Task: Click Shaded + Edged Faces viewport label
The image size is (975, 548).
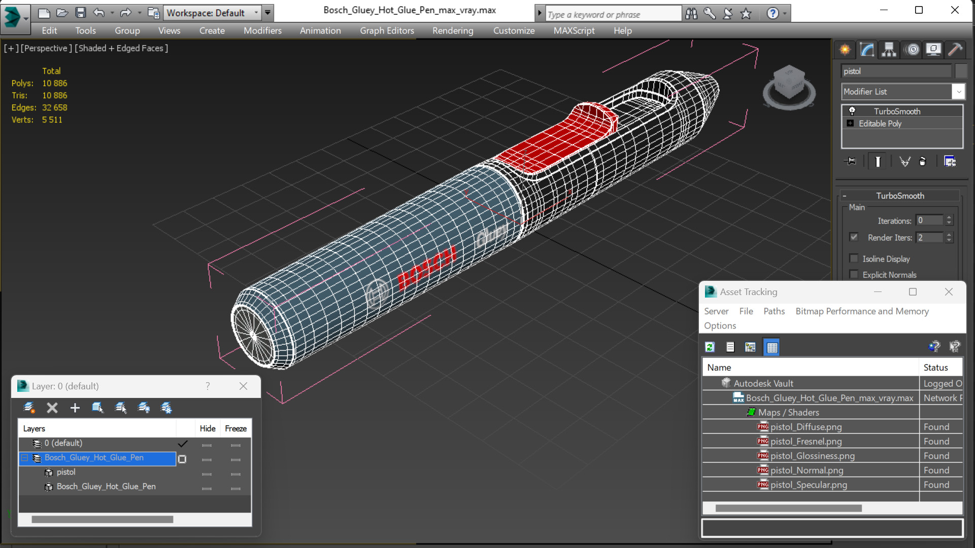Action: click(x=121, y=48)
